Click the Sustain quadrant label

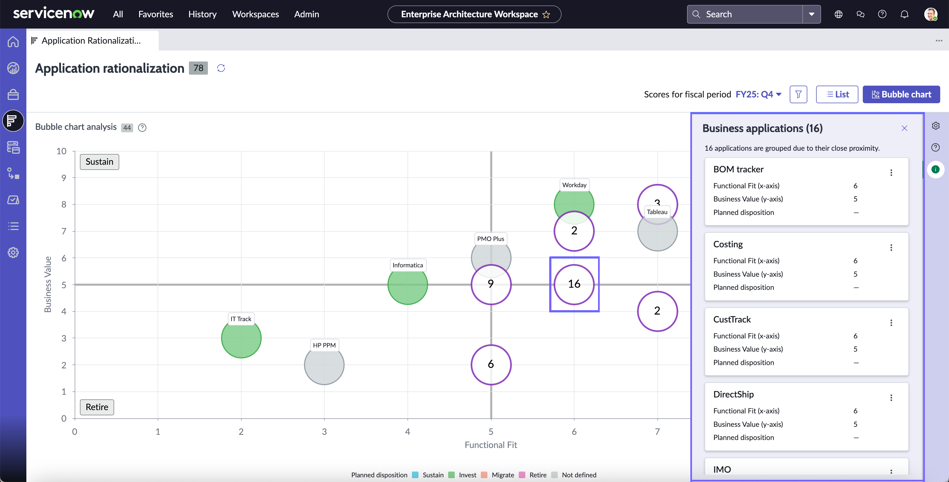pos(99,162)
